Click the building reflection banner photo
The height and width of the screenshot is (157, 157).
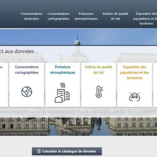(x=78, y=126)
